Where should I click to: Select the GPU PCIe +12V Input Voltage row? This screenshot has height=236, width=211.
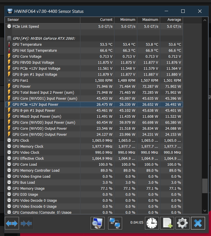tap(94, 69)
